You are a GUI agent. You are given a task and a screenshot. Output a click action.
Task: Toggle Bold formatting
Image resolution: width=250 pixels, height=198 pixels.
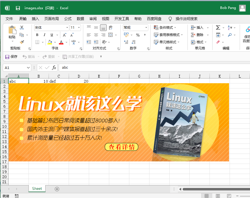(37, 35)
